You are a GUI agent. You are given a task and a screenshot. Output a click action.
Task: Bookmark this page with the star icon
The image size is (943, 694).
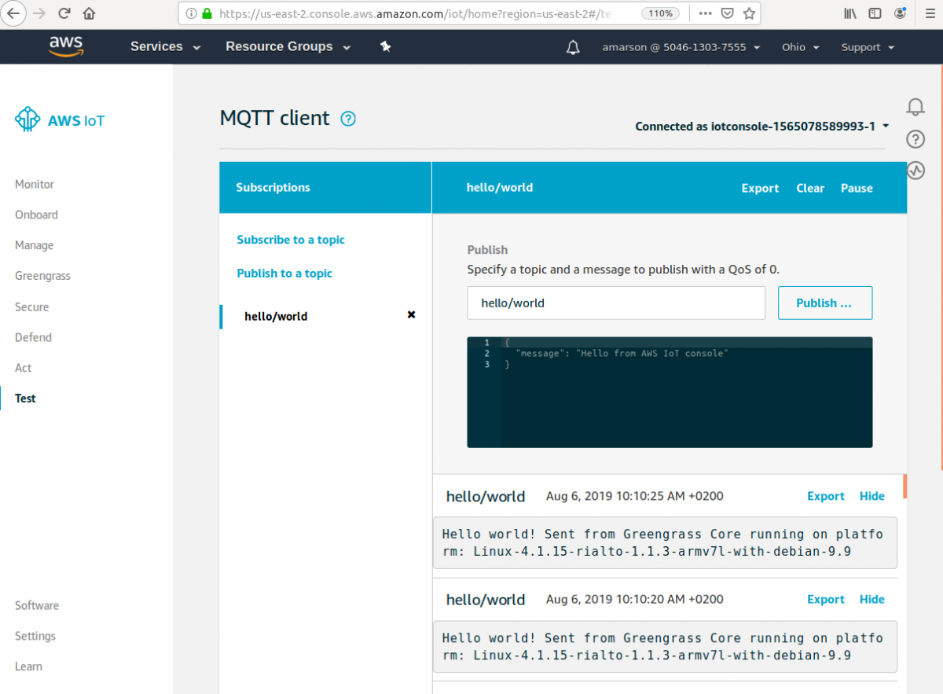749,13
